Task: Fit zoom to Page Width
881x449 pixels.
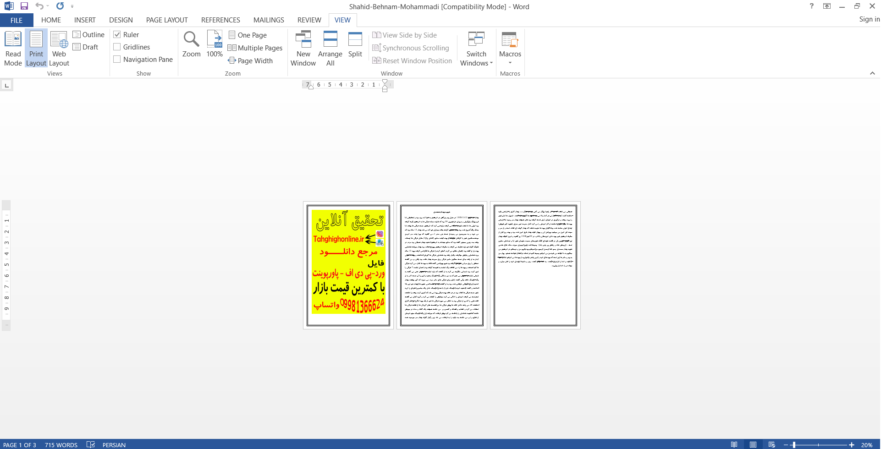Action: [x=250, y=61]
